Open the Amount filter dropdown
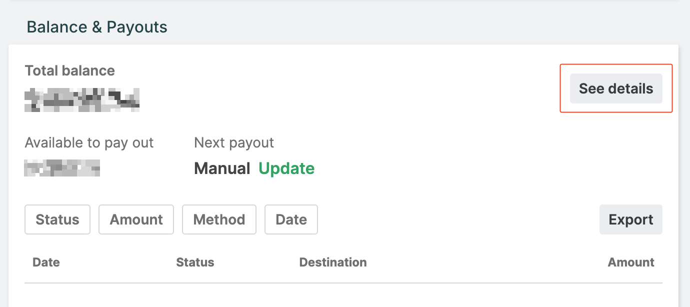This screenshot has width=690, height=307. [136, 219]
